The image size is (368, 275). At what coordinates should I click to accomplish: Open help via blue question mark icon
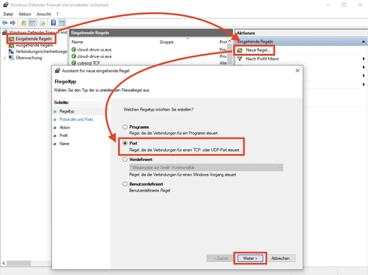[x=54, y=23]
